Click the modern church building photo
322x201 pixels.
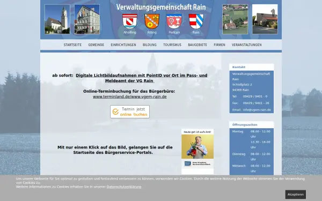[x=265, y=19]
